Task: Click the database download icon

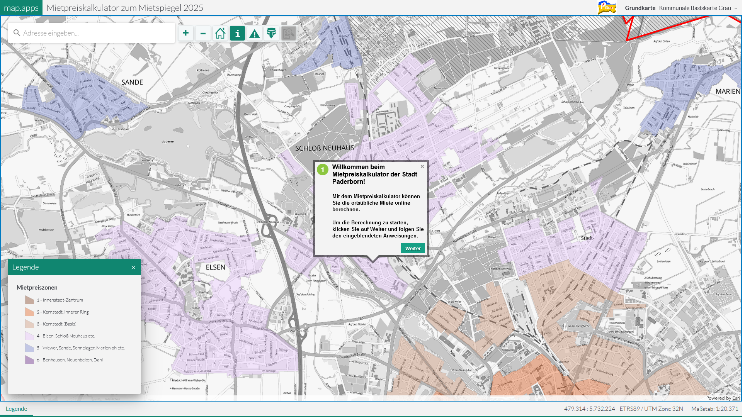Action: [x=271, y=33]
